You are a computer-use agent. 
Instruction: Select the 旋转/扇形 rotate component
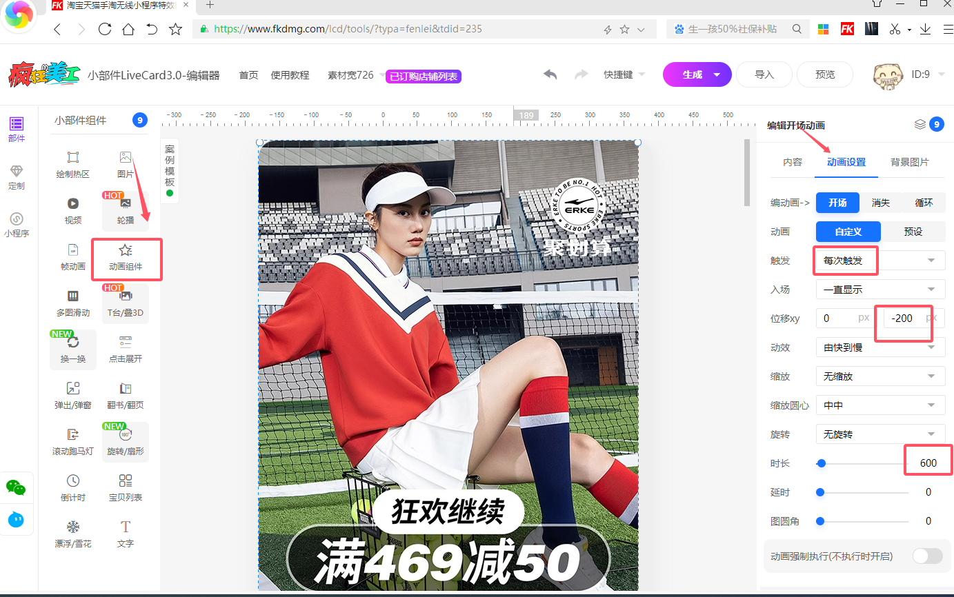click(x=125, y=442)
